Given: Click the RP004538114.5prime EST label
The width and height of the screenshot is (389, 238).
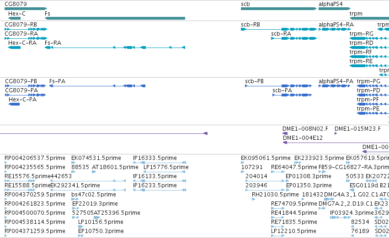Looking at the screenshot, I should click(35, 222).
